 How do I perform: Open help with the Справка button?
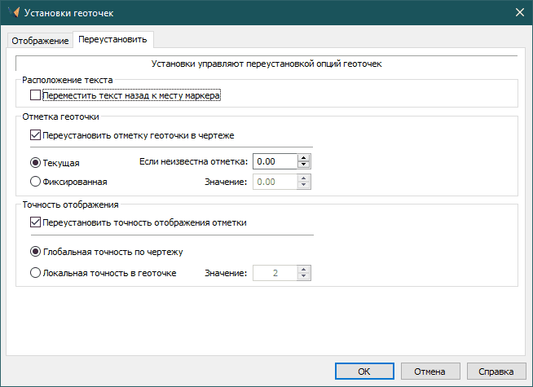(x=496, y=372)
